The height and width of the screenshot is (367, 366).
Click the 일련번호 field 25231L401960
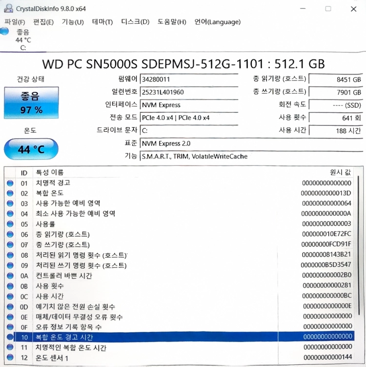pyautogui.click(x=189, y=92)
